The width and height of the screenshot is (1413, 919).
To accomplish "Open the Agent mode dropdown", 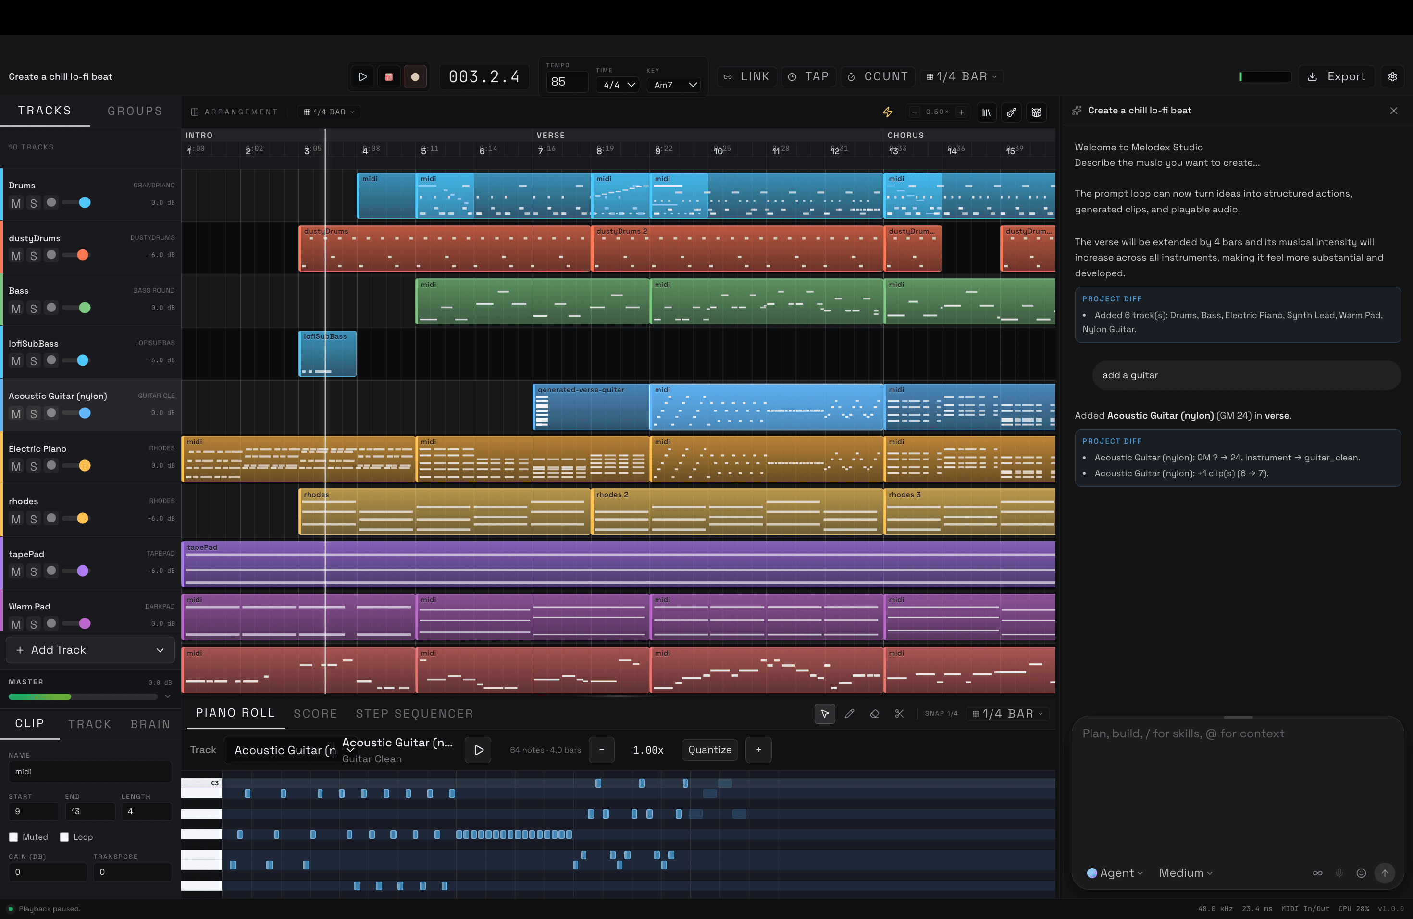I will tap(1115, 873).
